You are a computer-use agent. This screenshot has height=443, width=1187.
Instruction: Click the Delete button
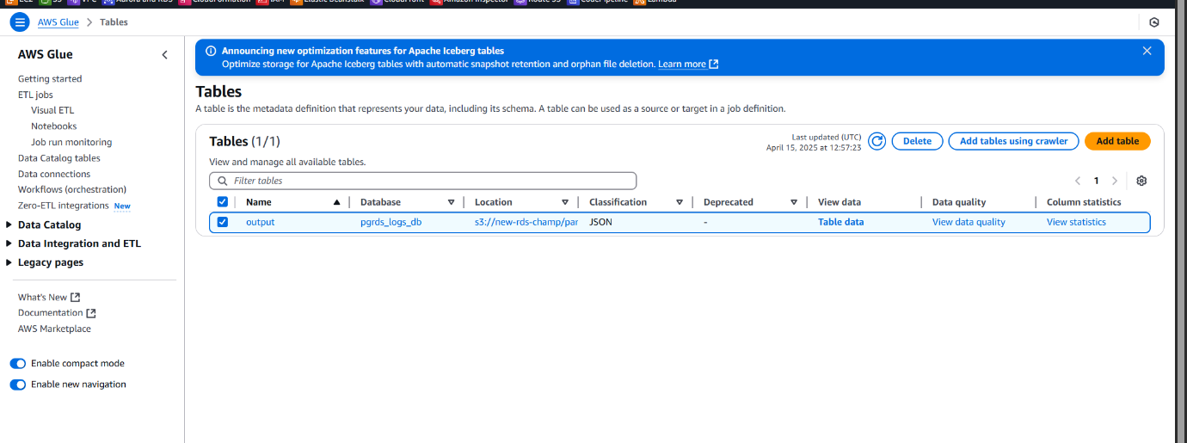pyautogui.click(x=917, y=141)
